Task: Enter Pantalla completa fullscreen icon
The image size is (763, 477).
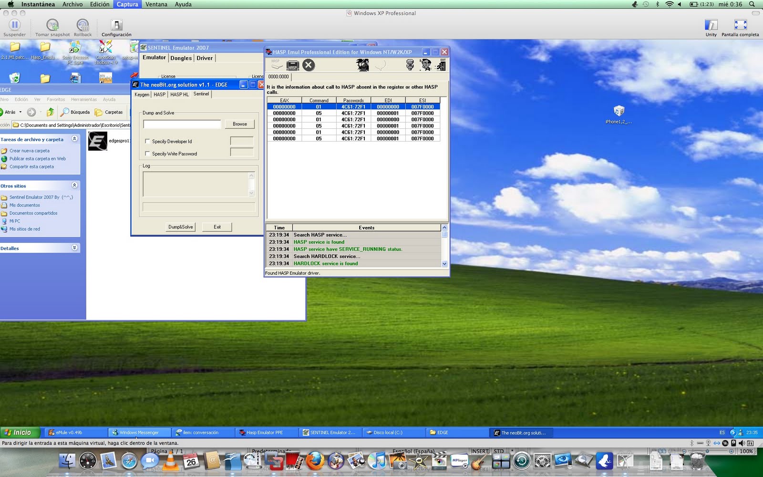Action: coord(740,25)
